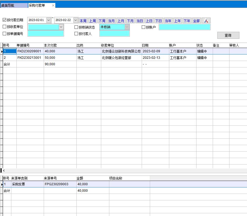
Task: Select the 本周 quick date button
Action: coord(83,21)
